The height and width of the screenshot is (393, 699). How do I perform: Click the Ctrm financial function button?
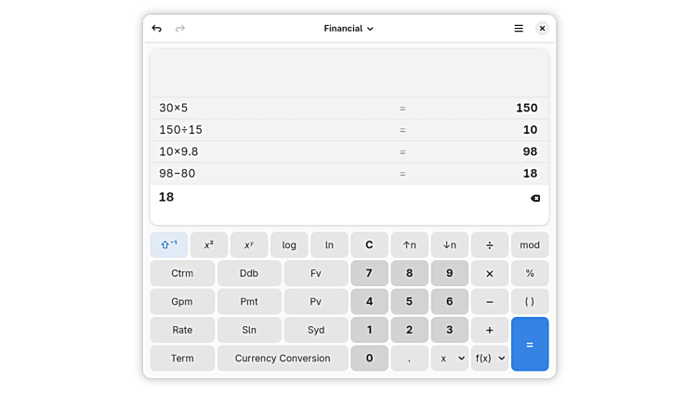tap(182, 273)
